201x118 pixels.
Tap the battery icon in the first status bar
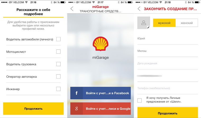(x=63, y=2)
